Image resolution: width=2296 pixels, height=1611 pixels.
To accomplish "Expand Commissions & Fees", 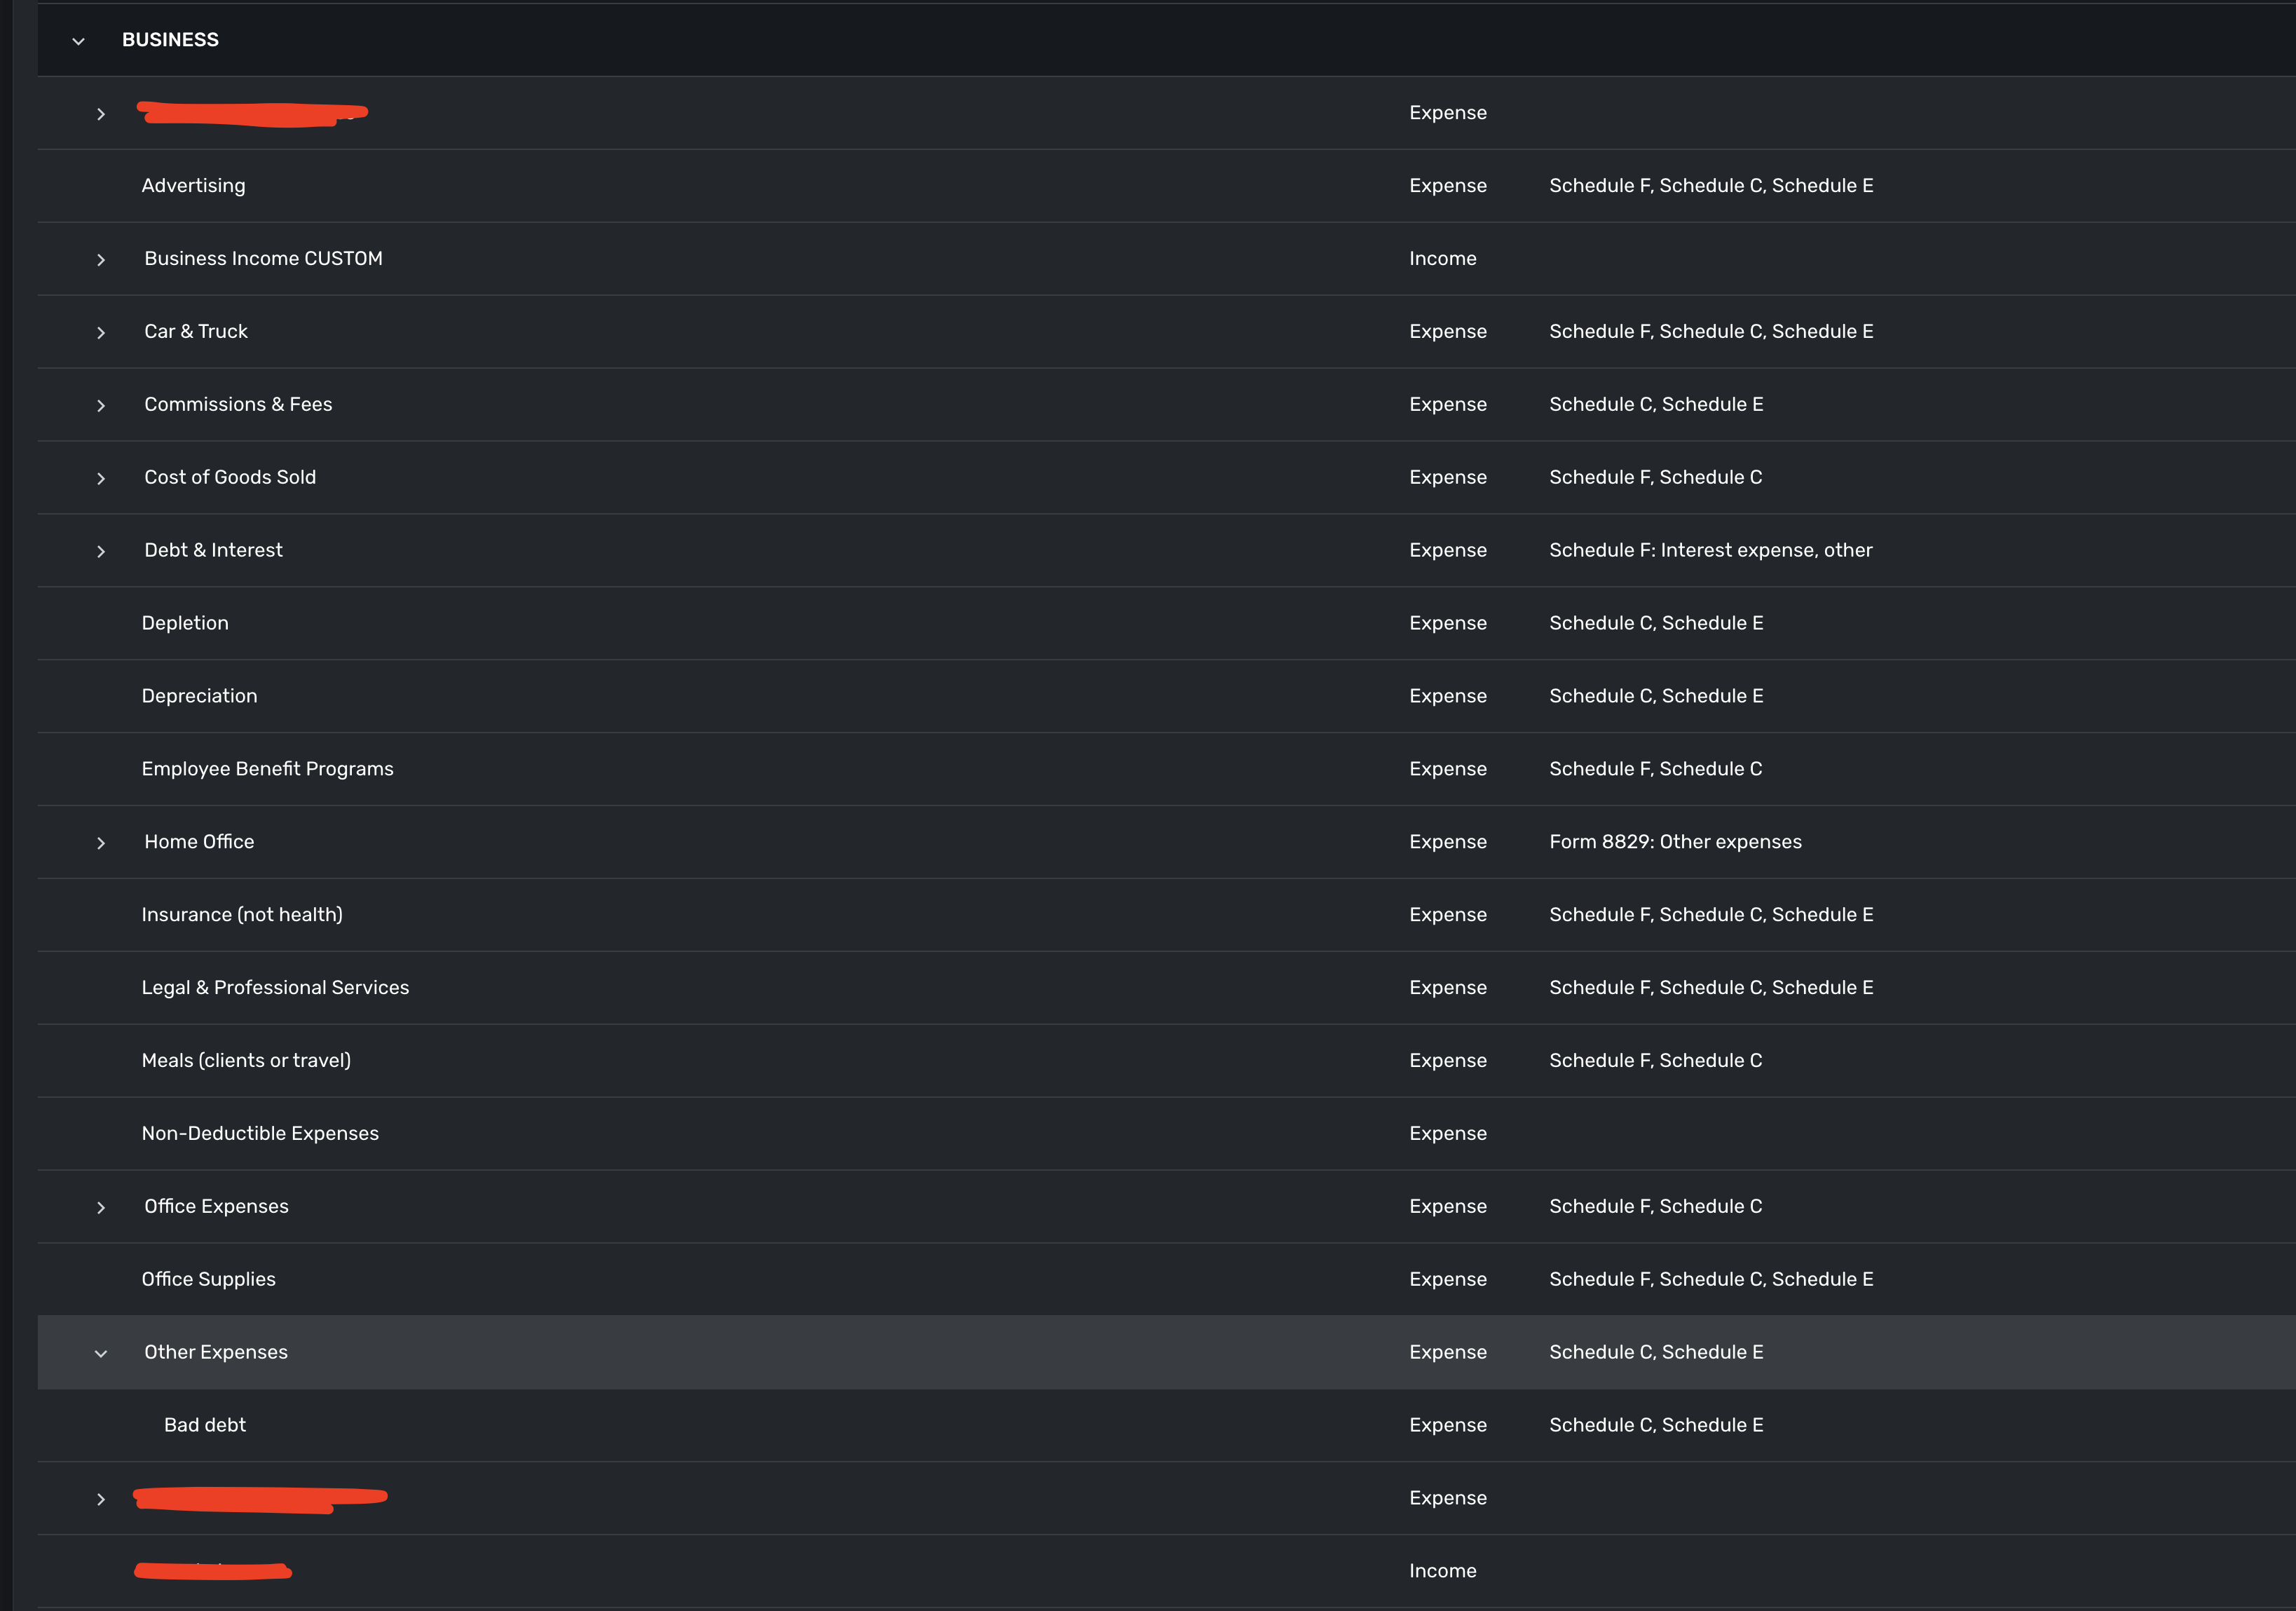I will click(101, 405).
